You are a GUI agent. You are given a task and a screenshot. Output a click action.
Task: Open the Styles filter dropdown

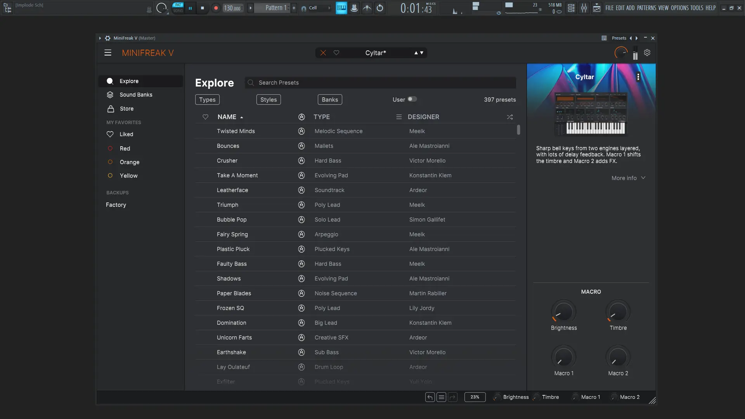pyautogui.click(x=269, y=100)
